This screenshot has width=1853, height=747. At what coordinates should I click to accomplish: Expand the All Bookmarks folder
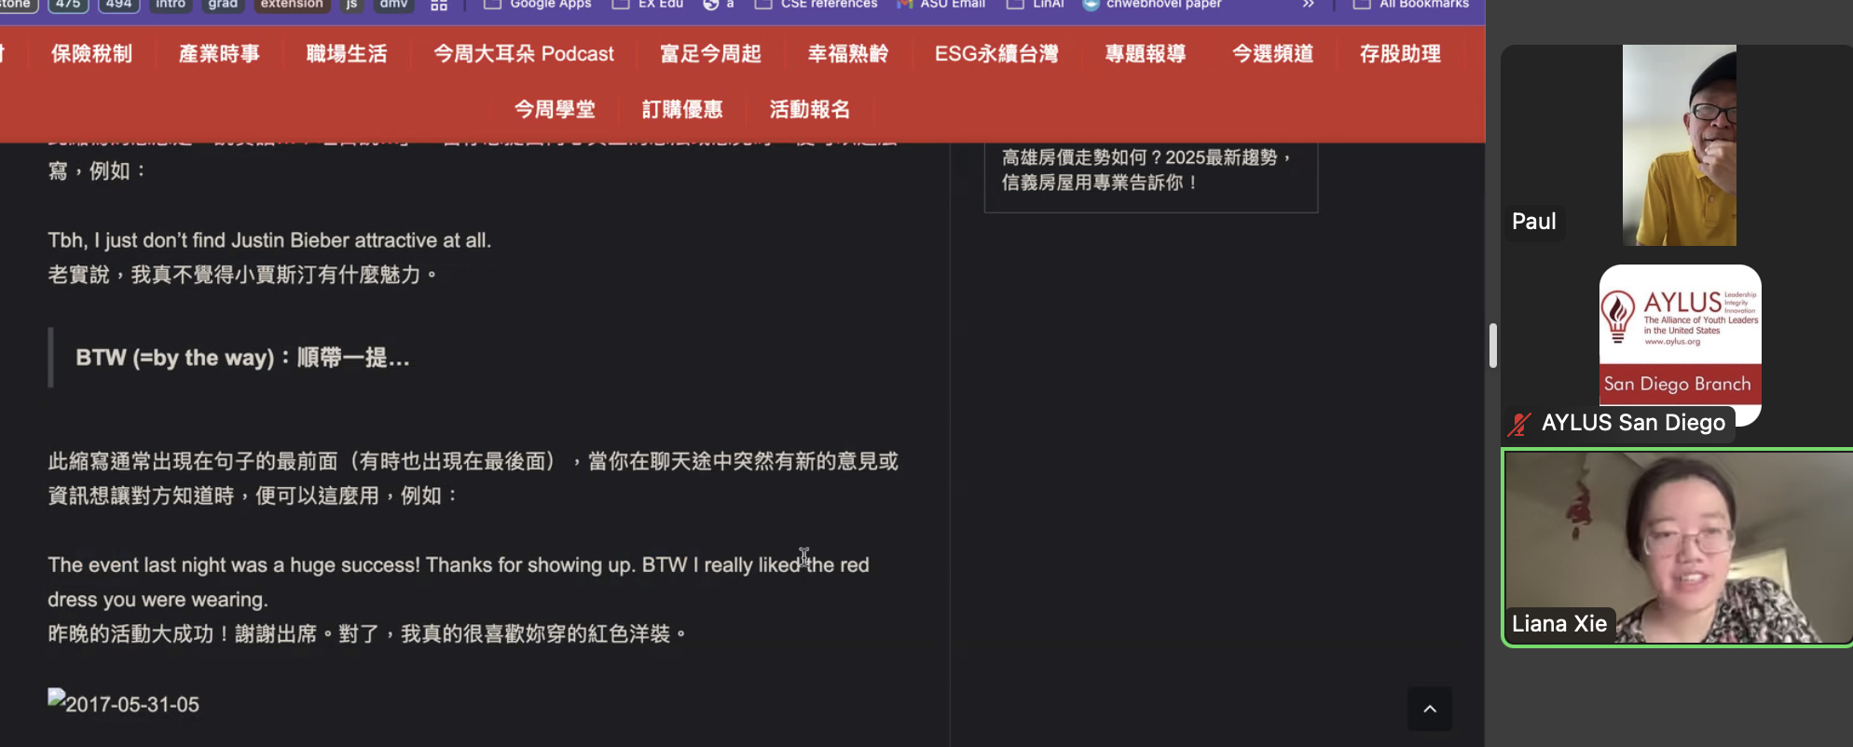[1411, 5]
